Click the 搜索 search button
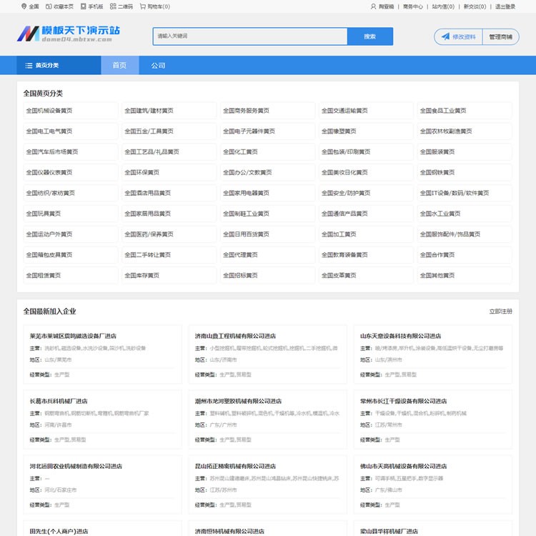The image size is (536, 536). (x=370, y=36)
